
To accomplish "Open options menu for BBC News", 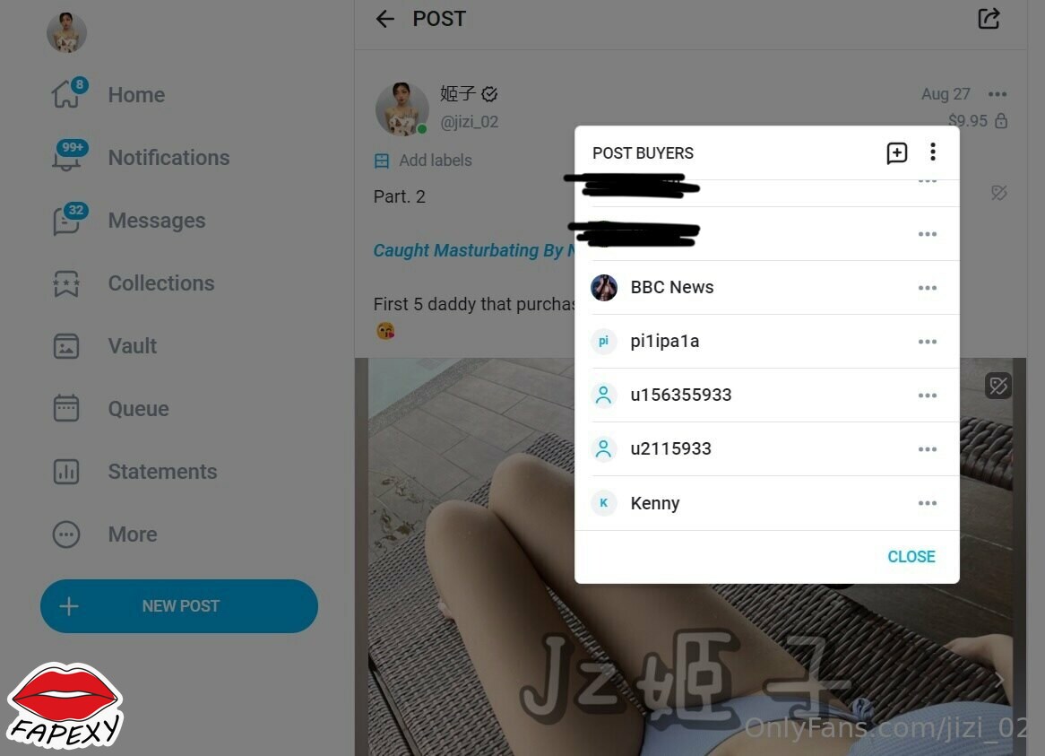I will click(x=928, y=288).
